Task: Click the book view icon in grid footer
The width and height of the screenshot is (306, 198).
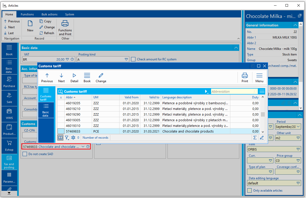Action: (x=61, y=138)
